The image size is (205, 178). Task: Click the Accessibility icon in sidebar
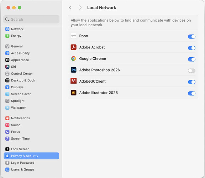pyautogui.click(x=7, y=53)
